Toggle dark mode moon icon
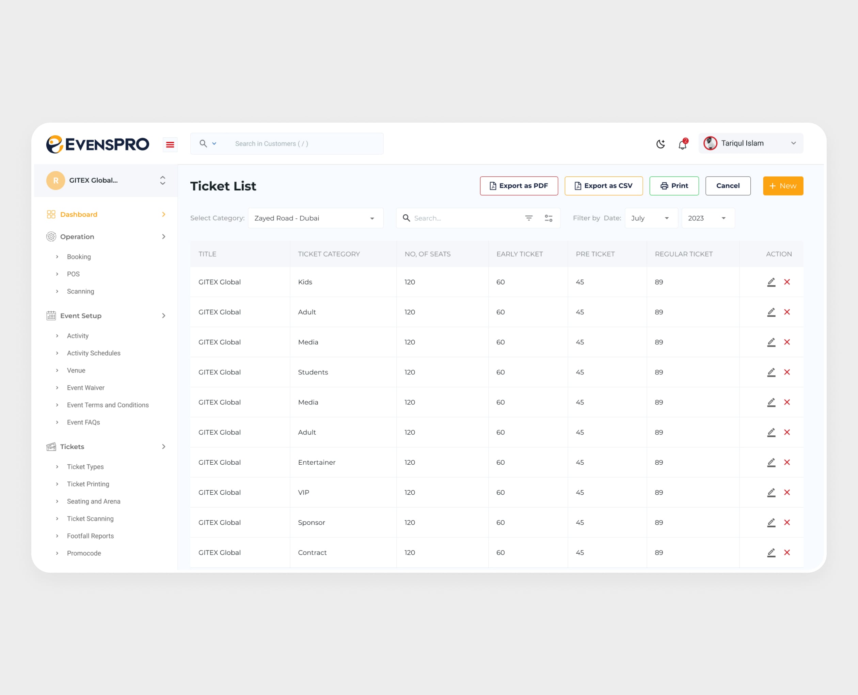Viewport: 858px width, 695px height. [661, 144]
